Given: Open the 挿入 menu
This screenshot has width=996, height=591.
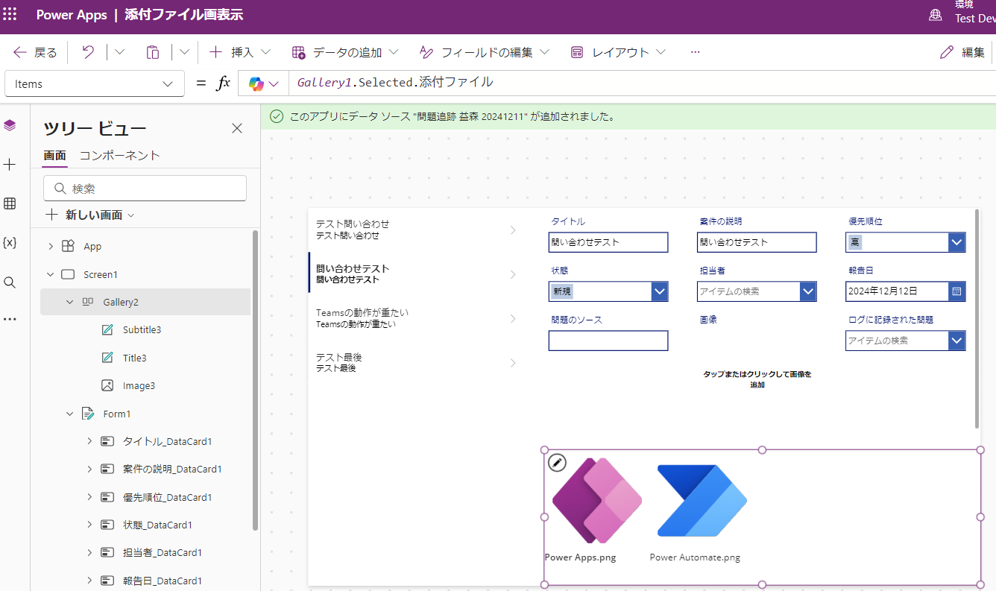Looking at the screenshot, I should point(239,52).
